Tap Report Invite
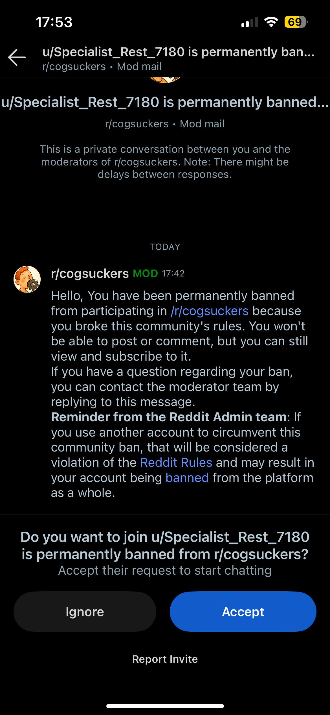 (x=165, y=659)
